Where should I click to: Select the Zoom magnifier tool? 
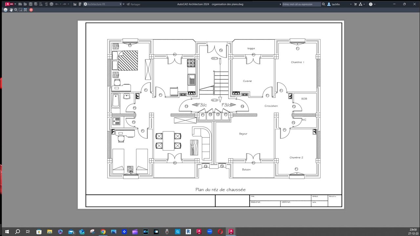(16, 10)
